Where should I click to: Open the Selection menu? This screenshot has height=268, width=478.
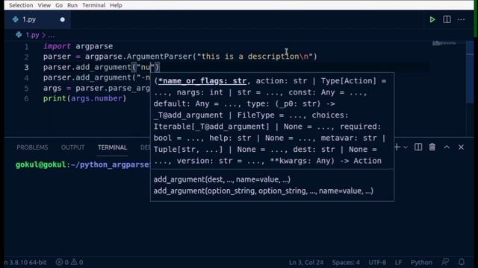click(x=21, y=5)
